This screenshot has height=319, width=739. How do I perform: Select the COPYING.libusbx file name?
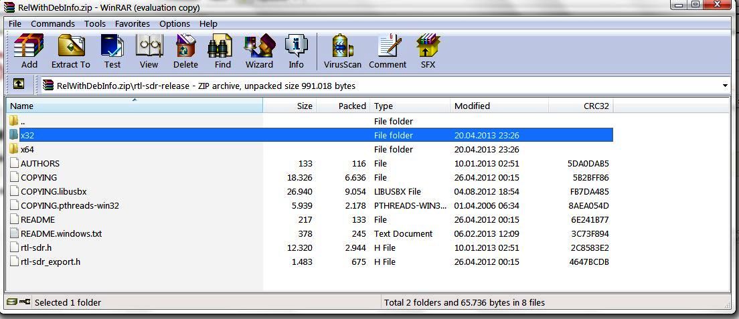[x=54, y=191]
